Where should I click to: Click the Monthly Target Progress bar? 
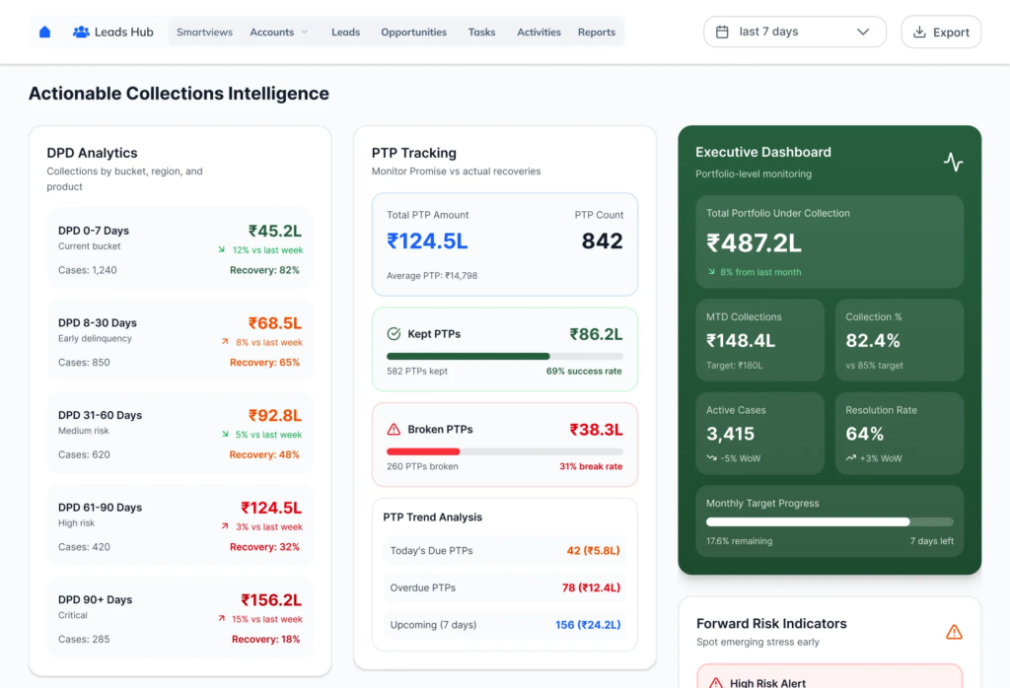click(x=829, y=521)
